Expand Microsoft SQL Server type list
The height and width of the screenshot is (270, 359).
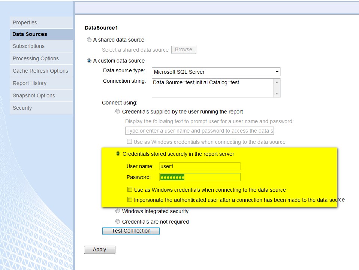[x=277, y=72]
